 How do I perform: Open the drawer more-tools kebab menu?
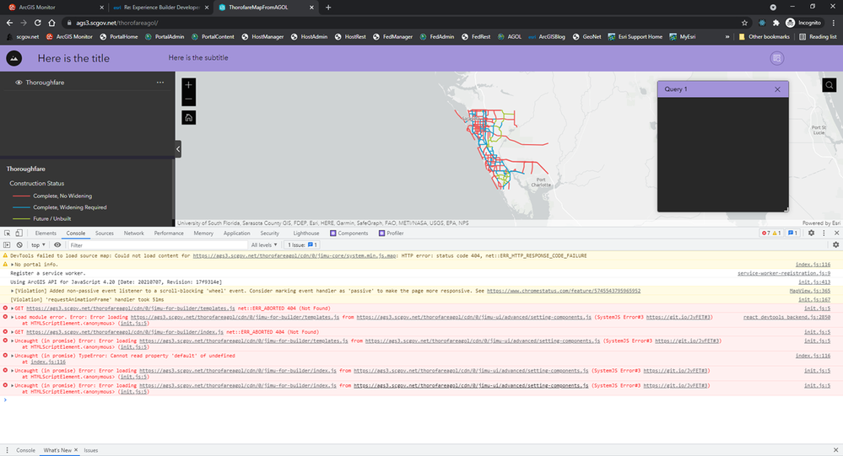tap(7, 450)
